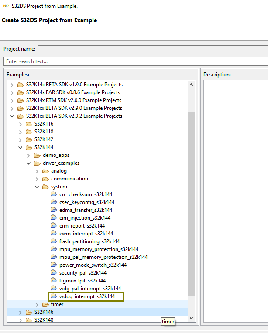The height and width of the screenshot is (333, 268).
Task: Expand the S32K146 folder node
Action: [x=21, y=313]
